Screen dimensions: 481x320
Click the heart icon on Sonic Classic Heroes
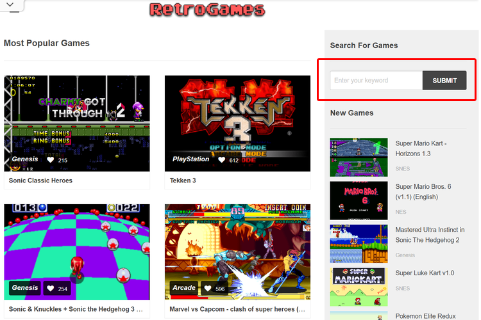[x=50, y=160]
